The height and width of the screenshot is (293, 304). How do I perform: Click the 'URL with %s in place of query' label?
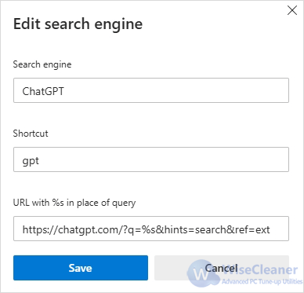point(74,203)
